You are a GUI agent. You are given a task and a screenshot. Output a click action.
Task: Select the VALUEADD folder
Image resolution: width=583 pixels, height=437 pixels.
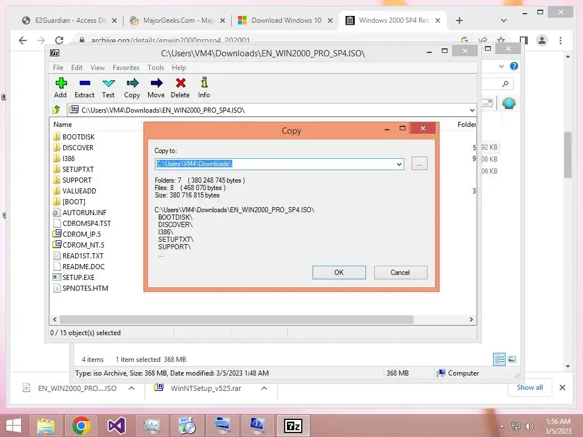[x=79, y=191]
